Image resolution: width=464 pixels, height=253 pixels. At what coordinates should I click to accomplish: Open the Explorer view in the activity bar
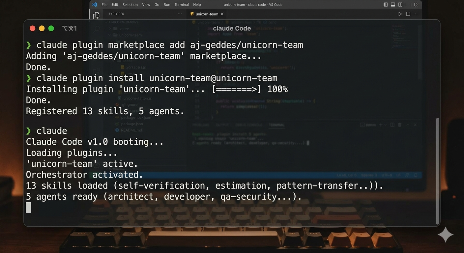96,15
